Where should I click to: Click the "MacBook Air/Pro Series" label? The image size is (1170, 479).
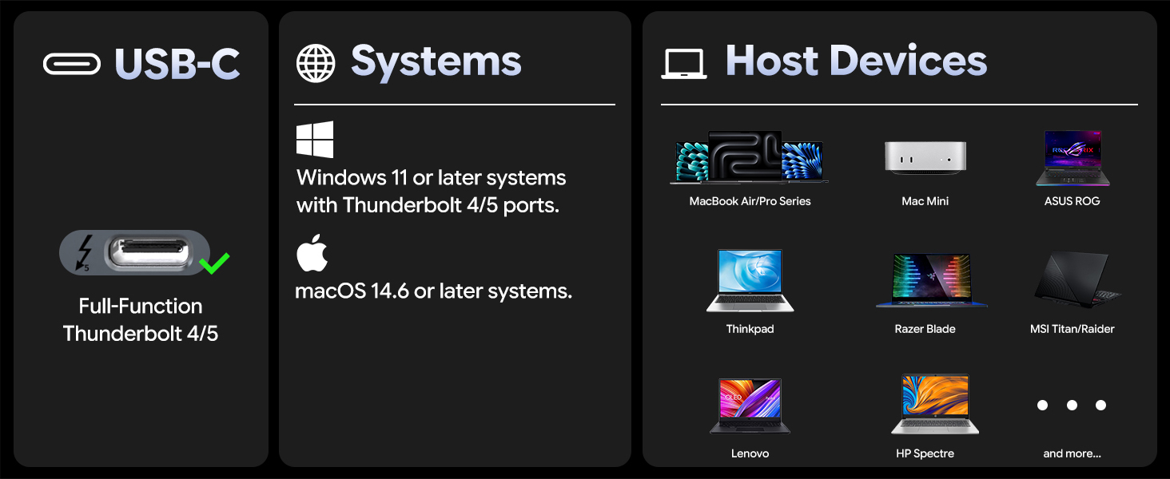tap(750, 201)
